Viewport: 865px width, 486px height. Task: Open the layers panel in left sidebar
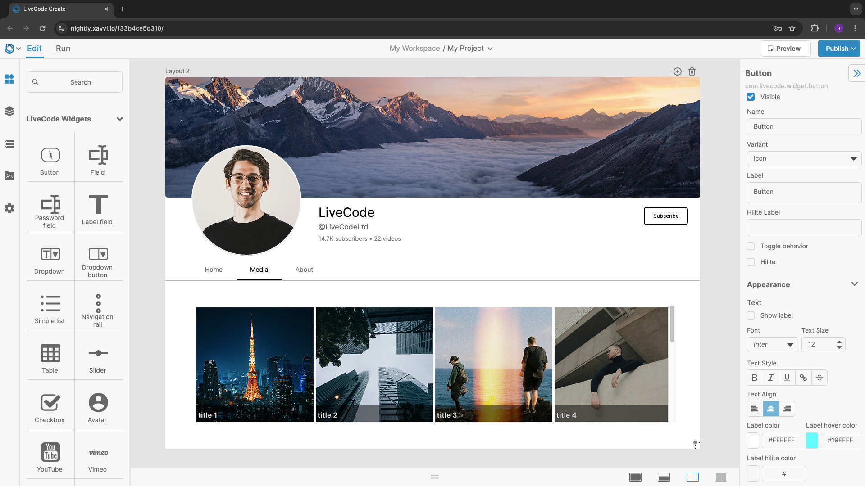coord(9,111)
